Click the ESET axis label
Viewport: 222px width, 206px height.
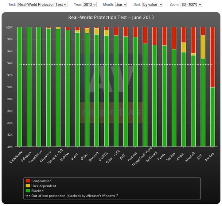click(122, 157)
